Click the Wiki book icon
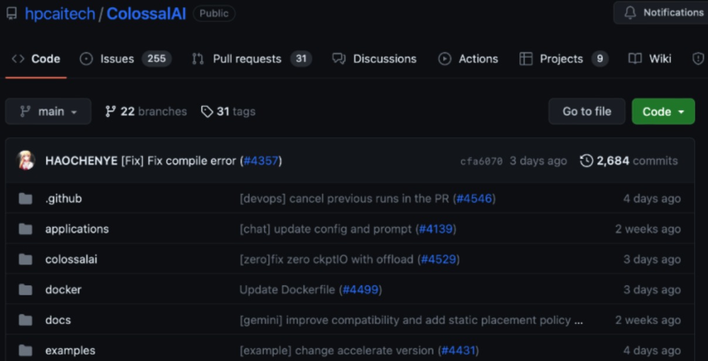This screenshot has height=361, width=708. (635, 59)
